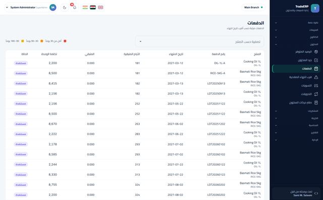This screenshot has width=323, height=200.
Task: Expand the المبيعات menu in sidebar
Action: [297, 30]
